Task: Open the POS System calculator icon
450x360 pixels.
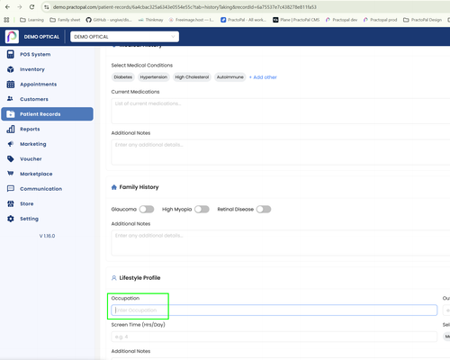Action: [x=11, y=54]
